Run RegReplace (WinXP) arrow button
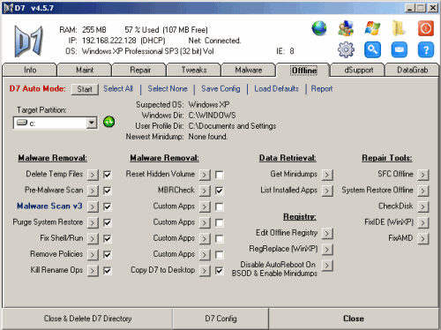Viewport: 441px width, 330px height. click(327, 249)
